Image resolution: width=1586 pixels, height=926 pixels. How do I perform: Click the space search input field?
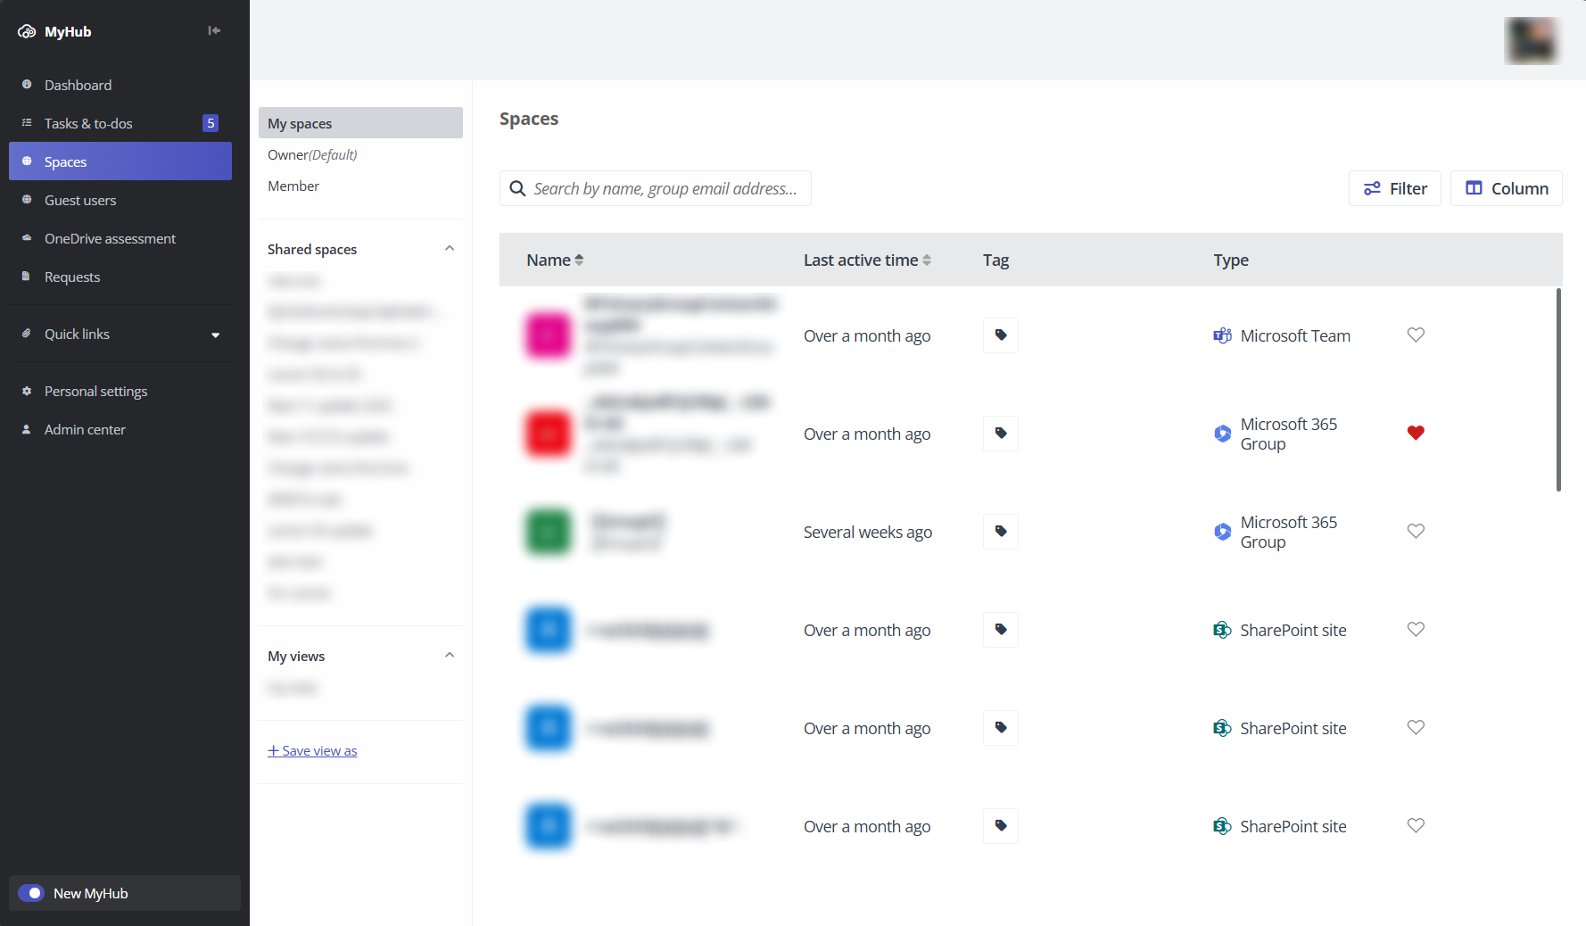pyautogui.click(x=665, y=188)
